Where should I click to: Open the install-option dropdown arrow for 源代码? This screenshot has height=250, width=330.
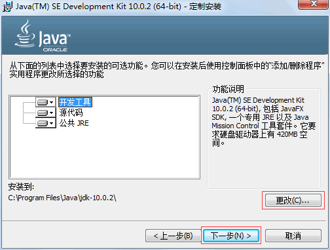(52, 113)
